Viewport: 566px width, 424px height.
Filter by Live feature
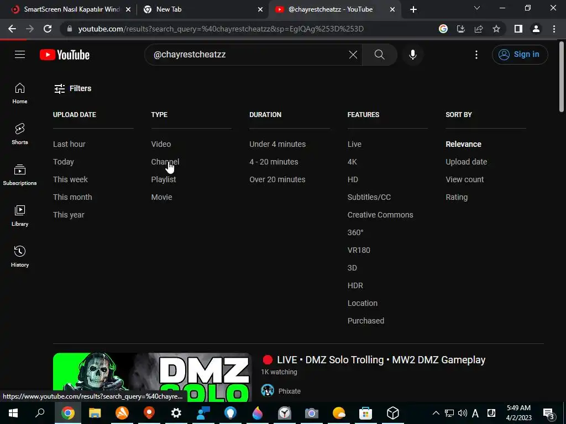354,144
